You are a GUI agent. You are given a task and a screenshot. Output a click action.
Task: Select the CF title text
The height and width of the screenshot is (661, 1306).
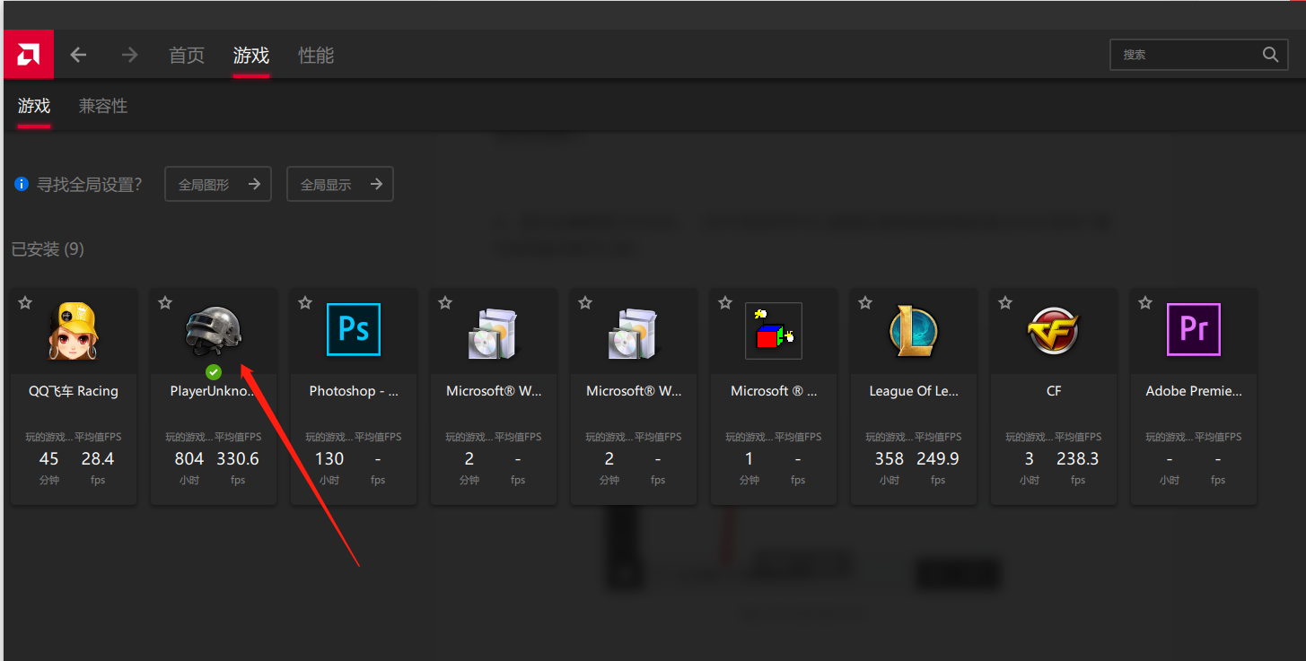(1054, 391)
